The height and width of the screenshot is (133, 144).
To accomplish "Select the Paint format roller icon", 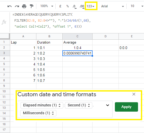I will click(32, 6).
